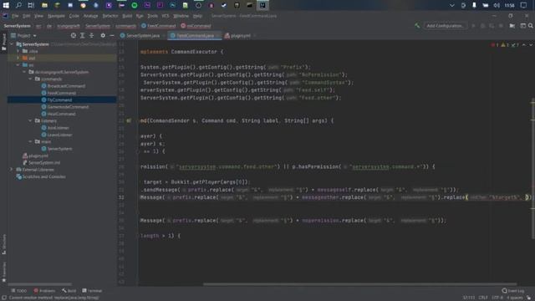Open the Add Configuration dropdown
This screenshot has height=301, width=535.
(445, 26)
